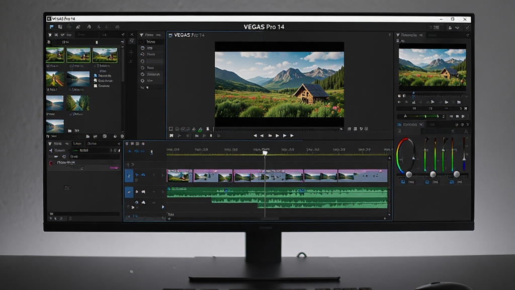Select the blue file icon in the media list
Image resolution: width=515 pixels, height=290 pixels.
(x=96, y=76)
